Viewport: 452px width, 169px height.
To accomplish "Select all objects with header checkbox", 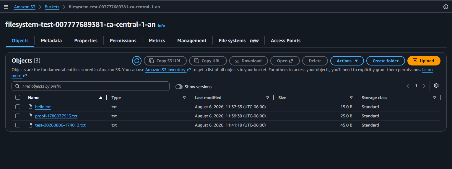I will click(18, 98).
